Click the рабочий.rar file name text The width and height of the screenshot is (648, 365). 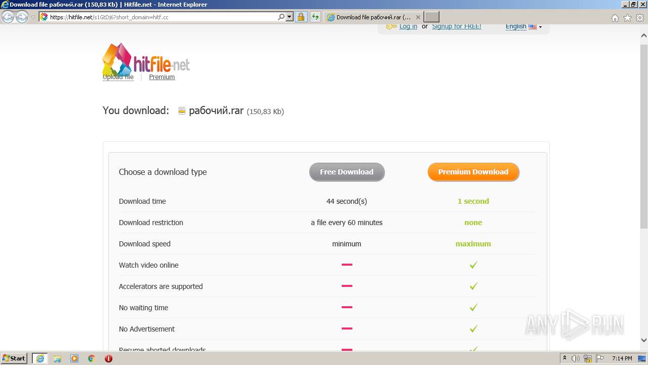216,111
